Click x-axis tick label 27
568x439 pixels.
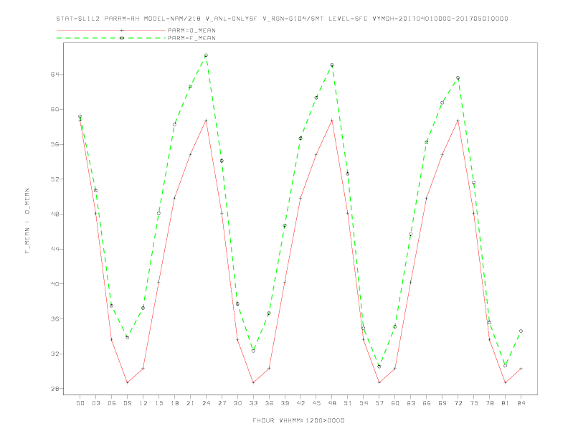(x=222, y=403)
